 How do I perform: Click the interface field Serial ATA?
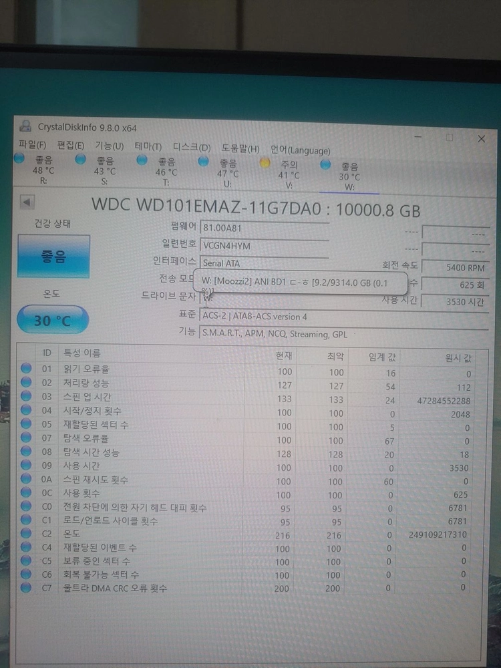click(x=264, y=263)
